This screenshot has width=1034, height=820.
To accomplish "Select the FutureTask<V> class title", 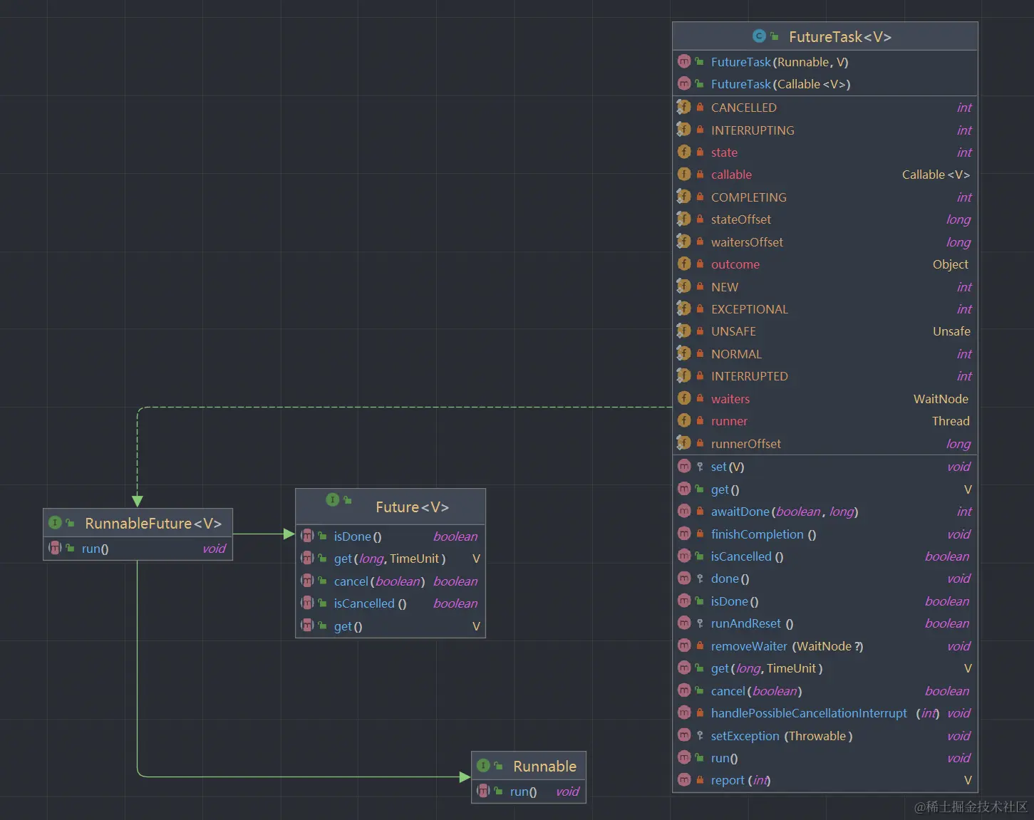I will tap(840, 37).
